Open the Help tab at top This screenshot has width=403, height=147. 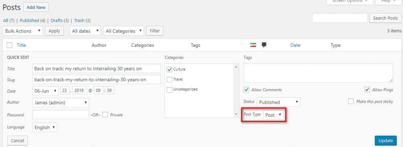tap(388, 2)
